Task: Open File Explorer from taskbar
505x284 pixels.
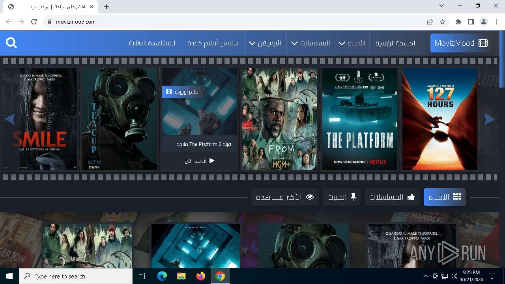Action: pyautogui.click(x=181, y=276)
